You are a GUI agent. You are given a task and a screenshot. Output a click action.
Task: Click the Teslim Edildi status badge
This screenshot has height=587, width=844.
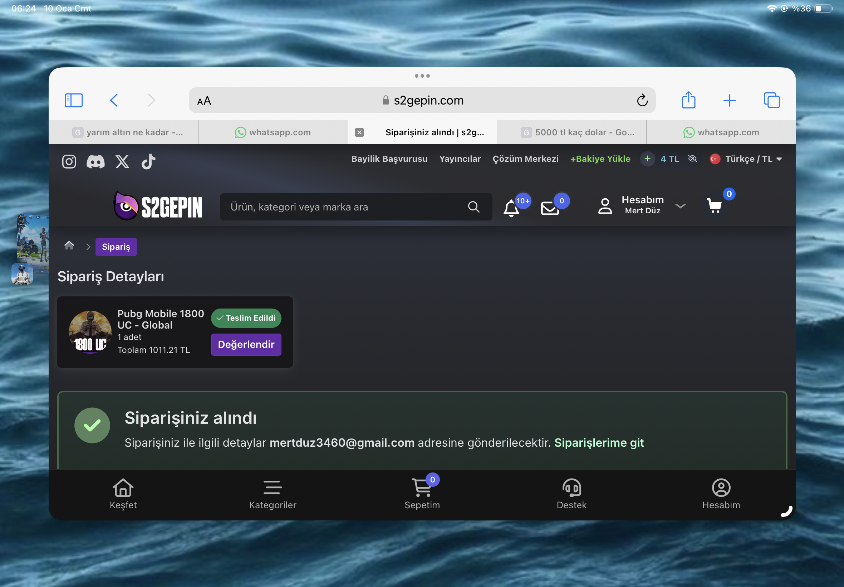click(x=246, y=318)
